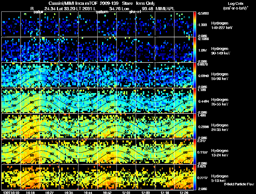Click the Hydrogen 24-35 keV label
The height and width of the screenshot is (194, 256).
click(x=220, y=127)
